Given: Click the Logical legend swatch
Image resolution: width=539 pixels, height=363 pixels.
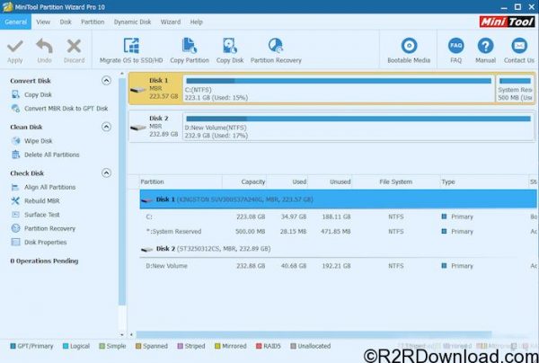Looking at the screenshot, I should pos(66,346).
